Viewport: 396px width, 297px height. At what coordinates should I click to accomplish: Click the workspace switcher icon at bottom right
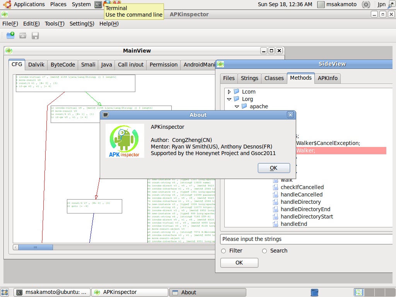358,292
